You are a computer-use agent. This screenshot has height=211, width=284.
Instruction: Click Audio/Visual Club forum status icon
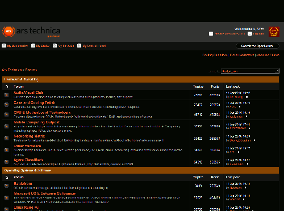coord(7,94)
